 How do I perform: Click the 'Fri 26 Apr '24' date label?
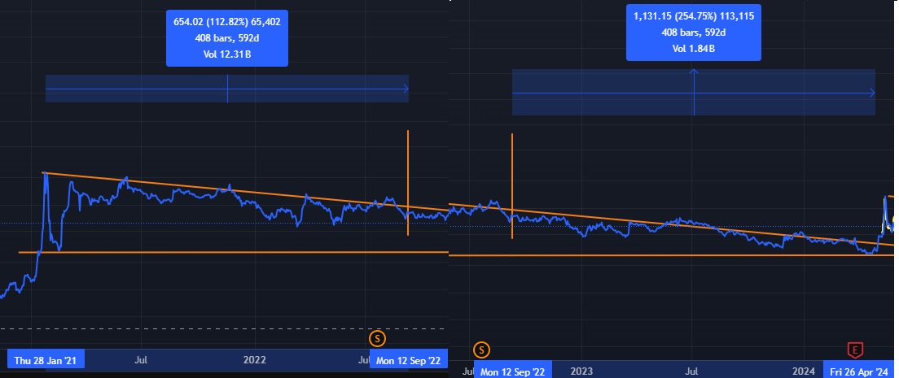coord(859,371)
